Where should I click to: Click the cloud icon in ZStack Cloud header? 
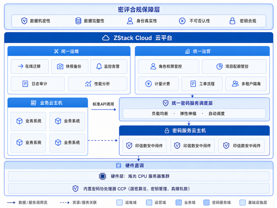click(x=106, y=38)
